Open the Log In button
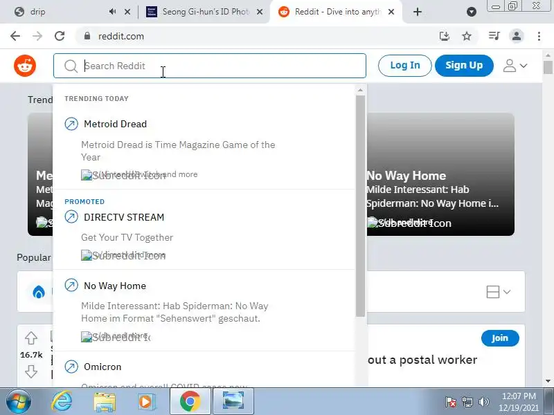Viewport: 554px width, 415px height. click(405, 65)
